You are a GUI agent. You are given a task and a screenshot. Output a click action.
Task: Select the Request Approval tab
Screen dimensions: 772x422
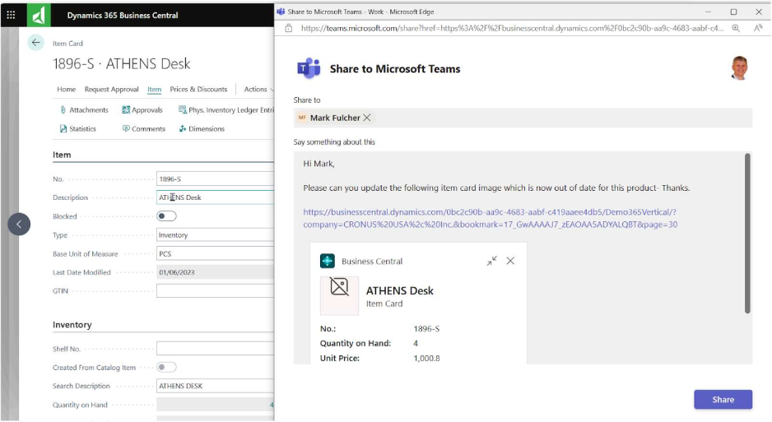click(x=111, y=89)
